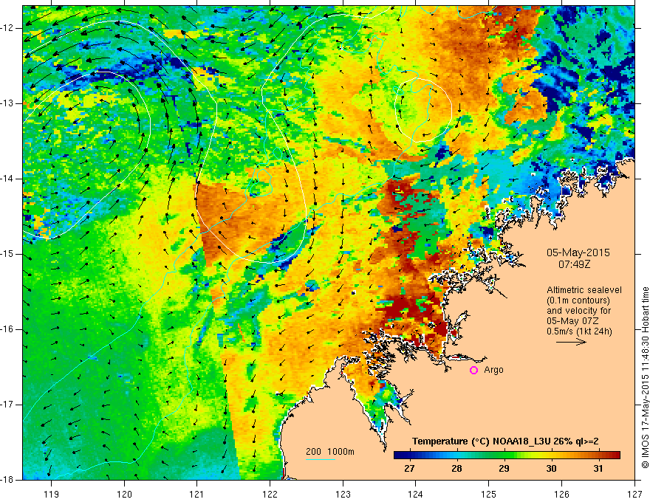Click the time text 07:49Z
The height and width of the screenshot is (502, 650).
pos(574,264)
